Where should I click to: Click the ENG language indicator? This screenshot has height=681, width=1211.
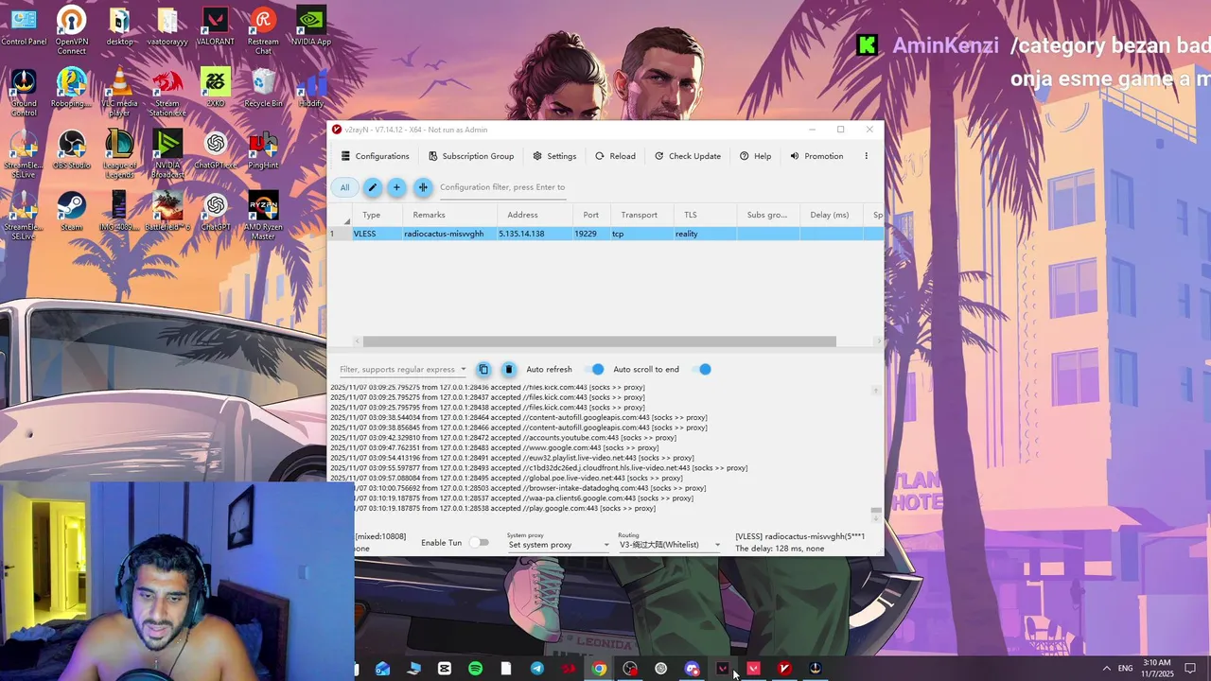click(x=1125, y=668)
